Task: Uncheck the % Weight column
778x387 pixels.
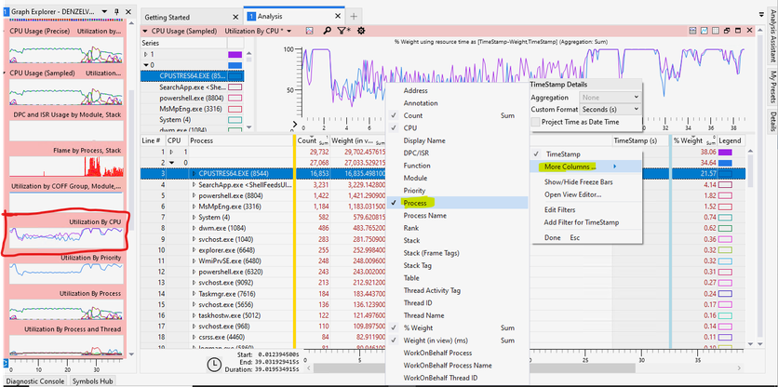Action: [394, 328]
